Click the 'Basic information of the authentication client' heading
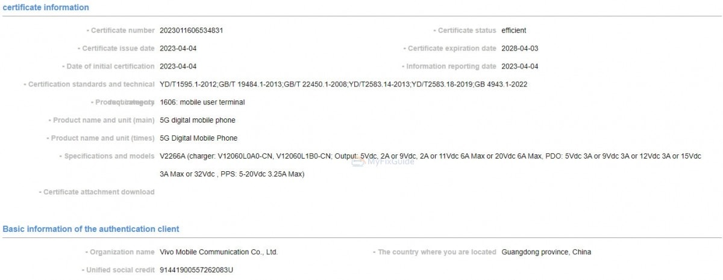 (x=91, y=229)
